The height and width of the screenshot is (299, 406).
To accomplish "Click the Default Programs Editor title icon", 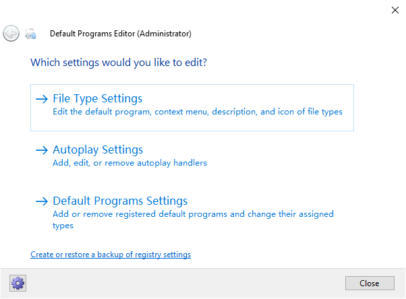I will pos(31,34).
